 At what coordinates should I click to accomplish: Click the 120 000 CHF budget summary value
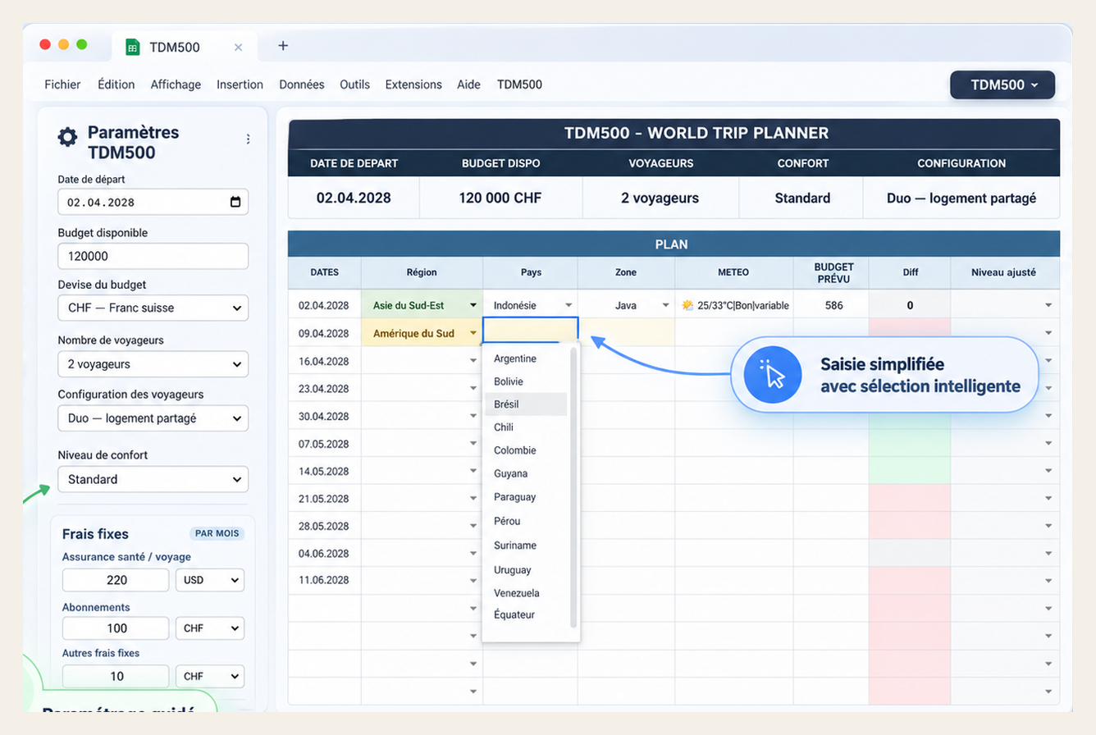(500, 198)
